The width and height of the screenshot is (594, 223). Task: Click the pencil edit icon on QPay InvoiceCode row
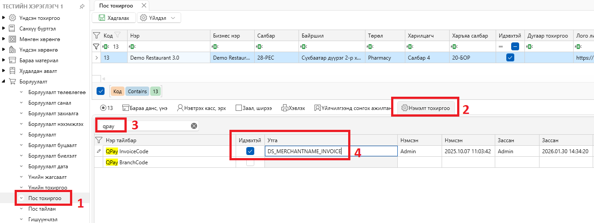point(98,151)
